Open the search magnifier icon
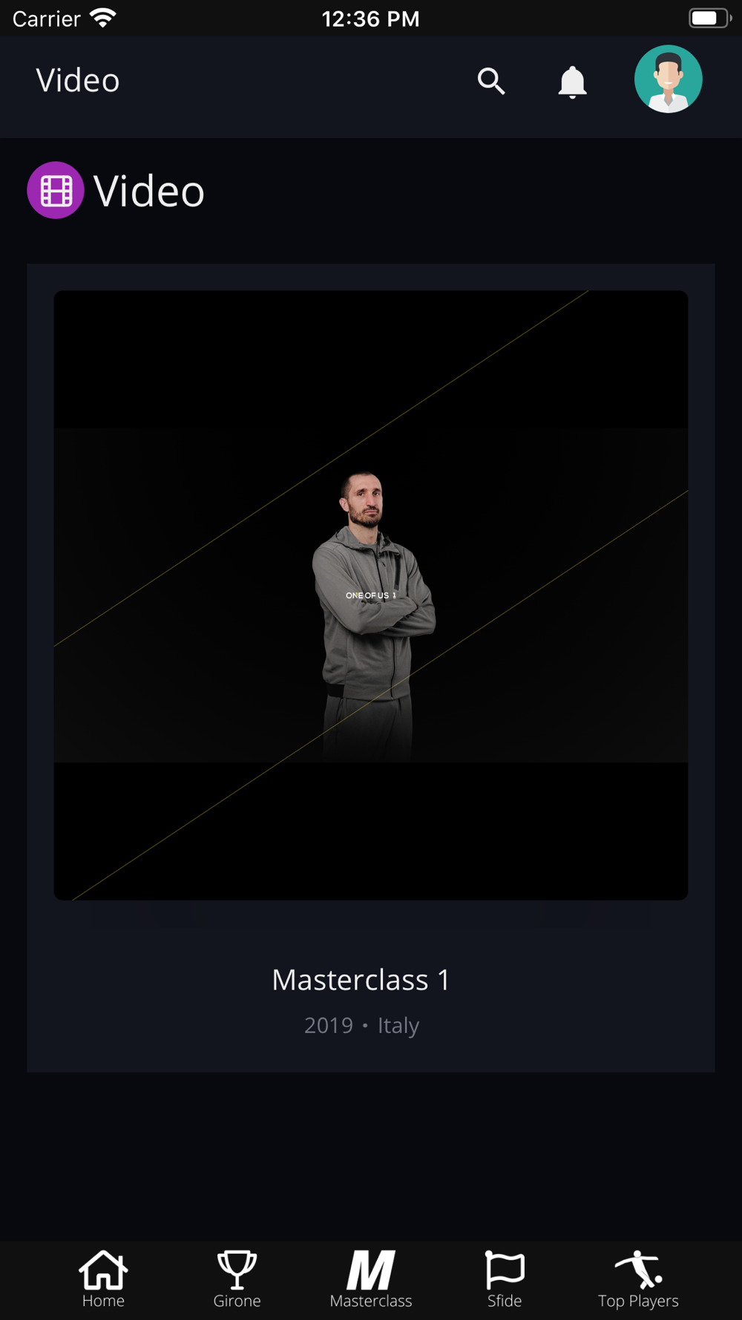Screen dimensions: 742x1320 coord(491,81)
